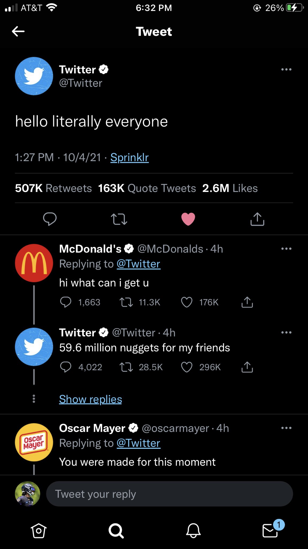Reply to the main Twitter tweet

pyautogui.click(x=50, y=219)
